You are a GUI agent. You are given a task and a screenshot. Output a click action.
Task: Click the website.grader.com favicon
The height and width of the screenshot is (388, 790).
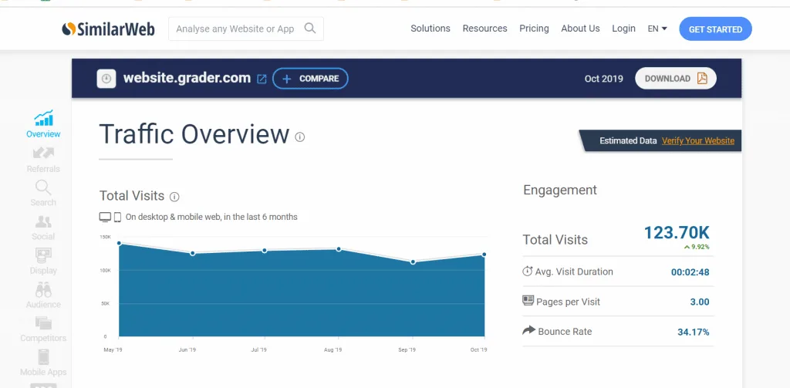(x=106, y=79)
